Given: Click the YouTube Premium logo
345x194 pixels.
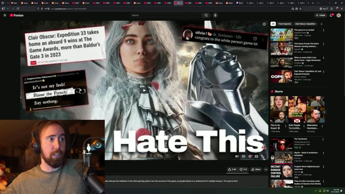Looking at the screenshot, I should (x=16, y=15).
